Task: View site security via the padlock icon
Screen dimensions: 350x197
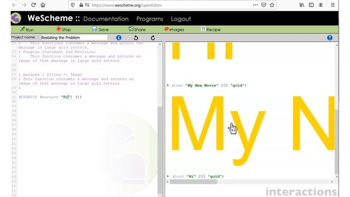Action: click(81, 5)
